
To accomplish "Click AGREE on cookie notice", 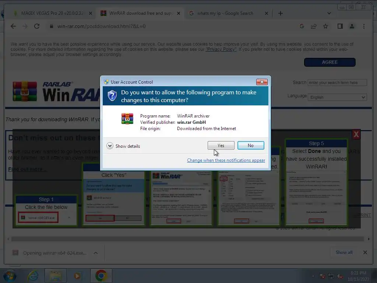I will pos(330,62).
